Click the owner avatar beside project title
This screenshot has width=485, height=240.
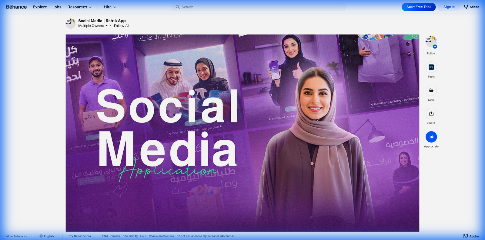coord(71,23)
